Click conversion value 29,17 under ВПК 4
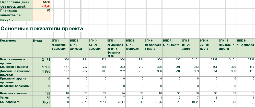255x108 pixels. click(116, 104)
